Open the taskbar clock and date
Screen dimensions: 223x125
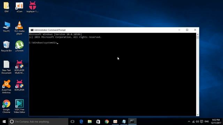(x=216, y=122)
